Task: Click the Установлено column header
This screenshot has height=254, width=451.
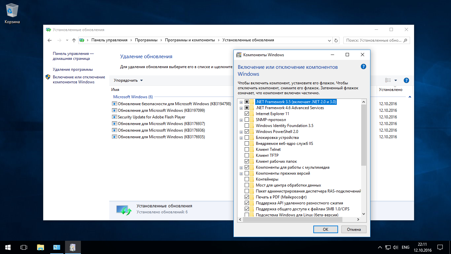Action: (x=391, y=90)
